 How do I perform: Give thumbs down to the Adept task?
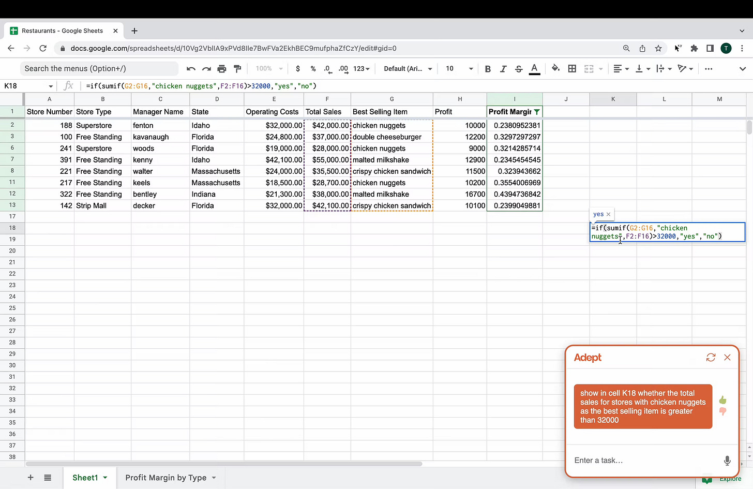coord(722,411)
